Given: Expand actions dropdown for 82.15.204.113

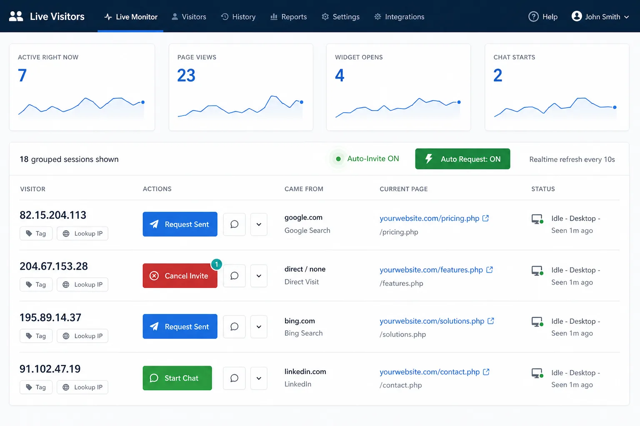Looking at the screenshot, I should tap(259, 224).
